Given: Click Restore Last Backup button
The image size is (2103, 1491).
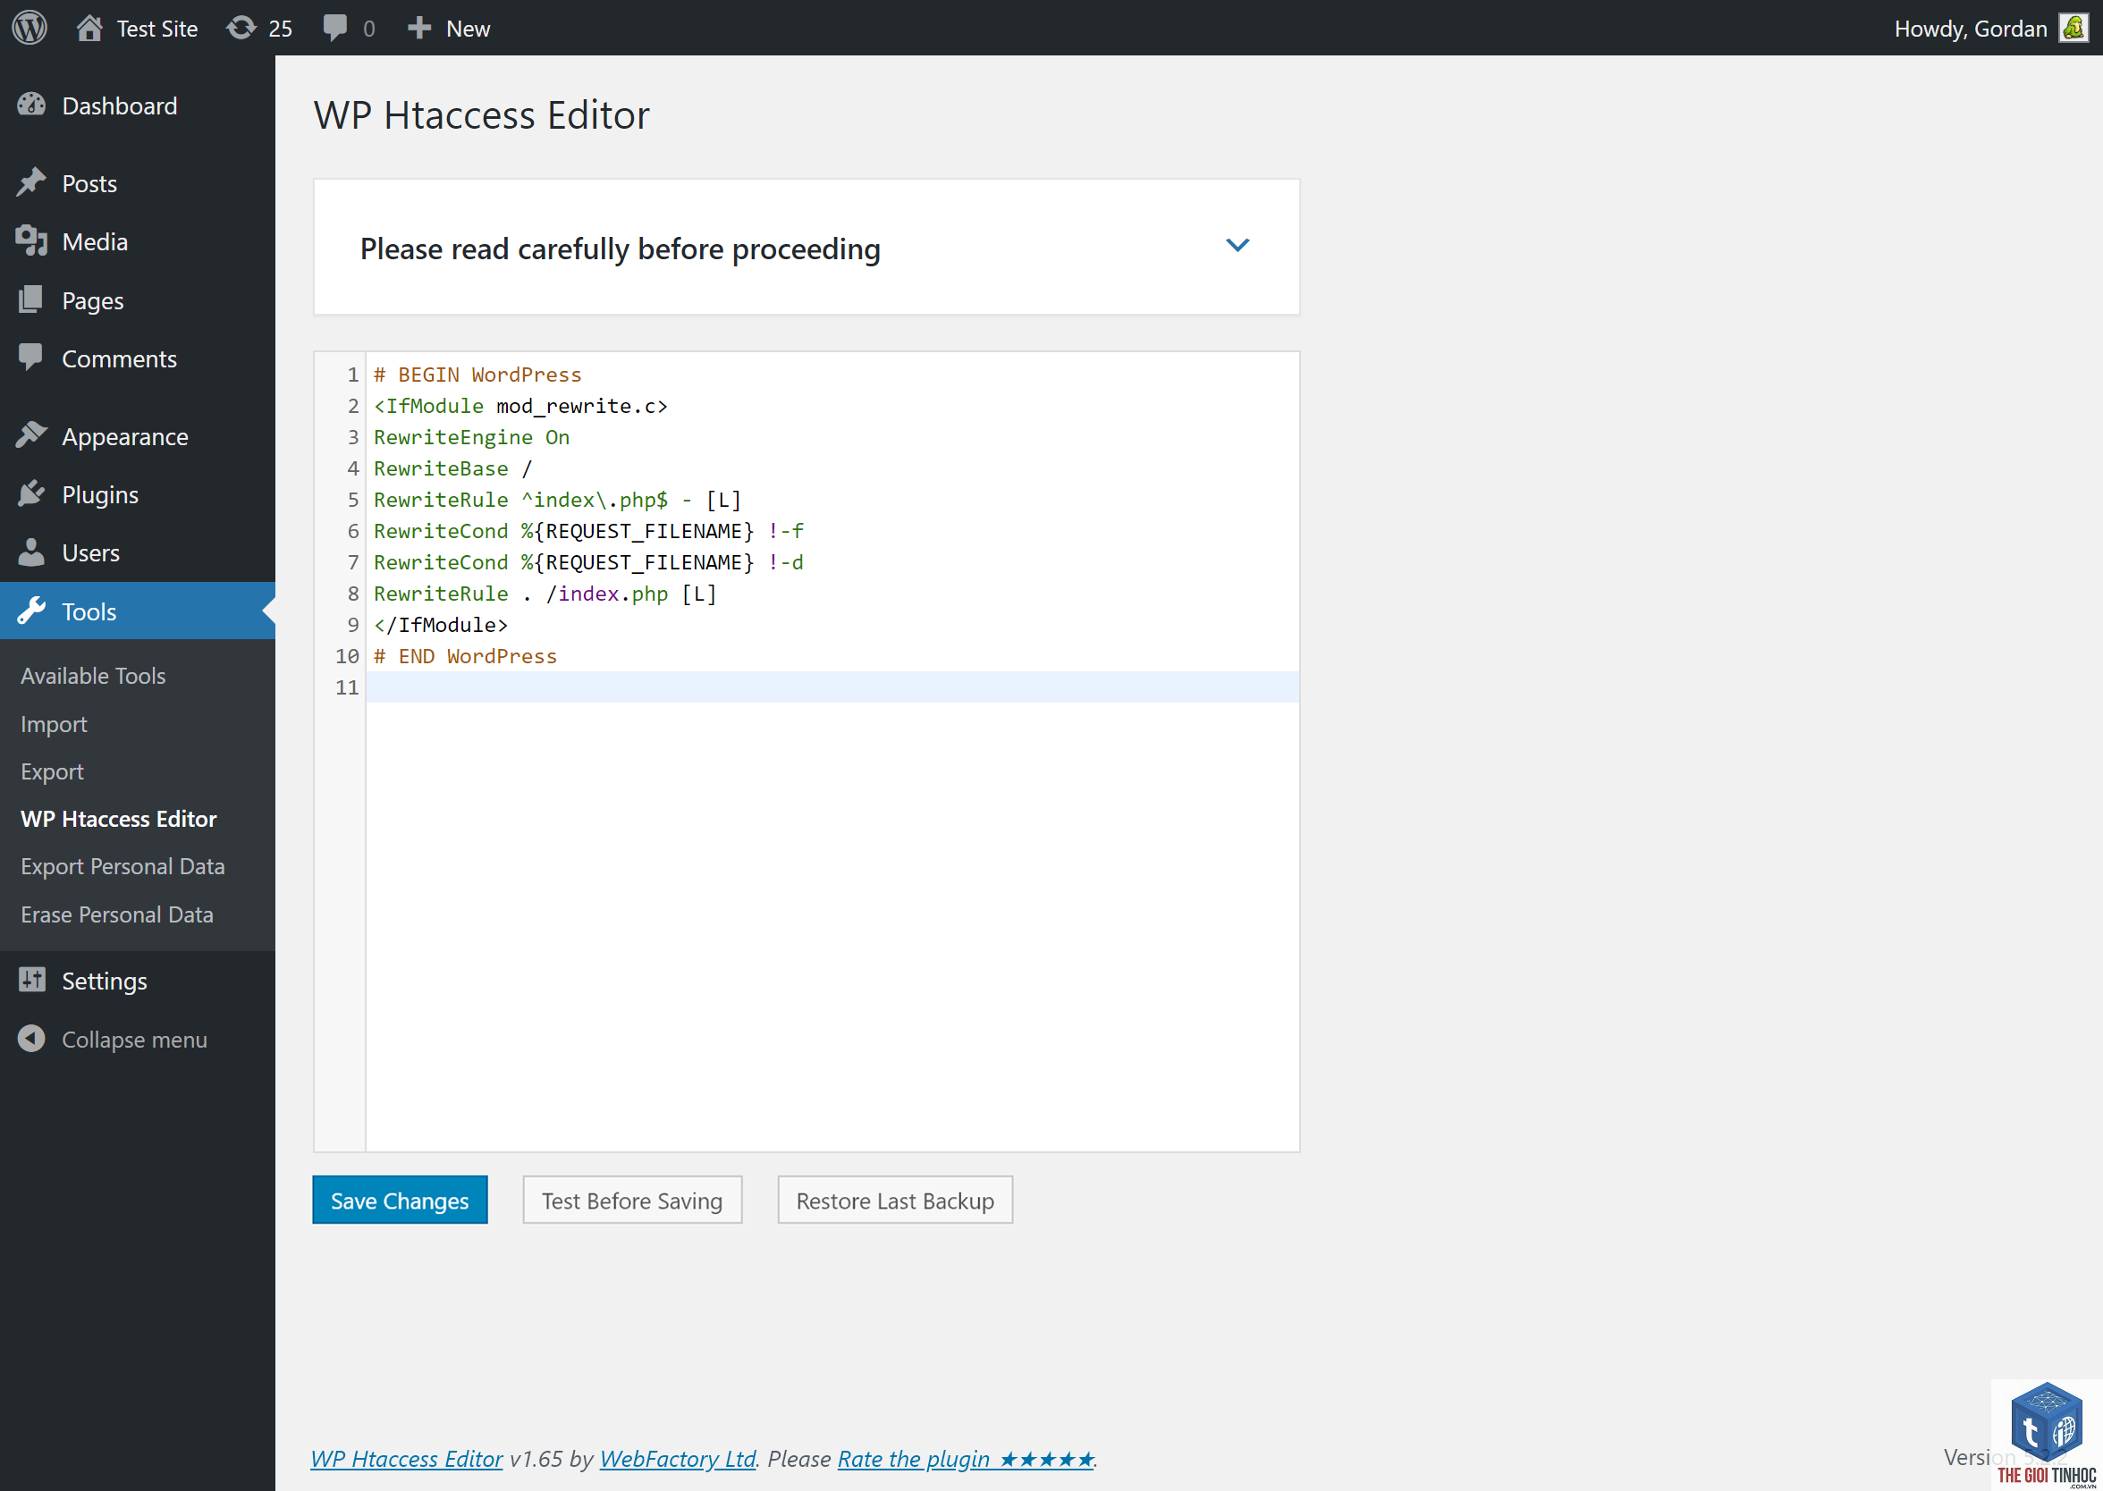Looking at the screenshot, I should (894, 1200).
